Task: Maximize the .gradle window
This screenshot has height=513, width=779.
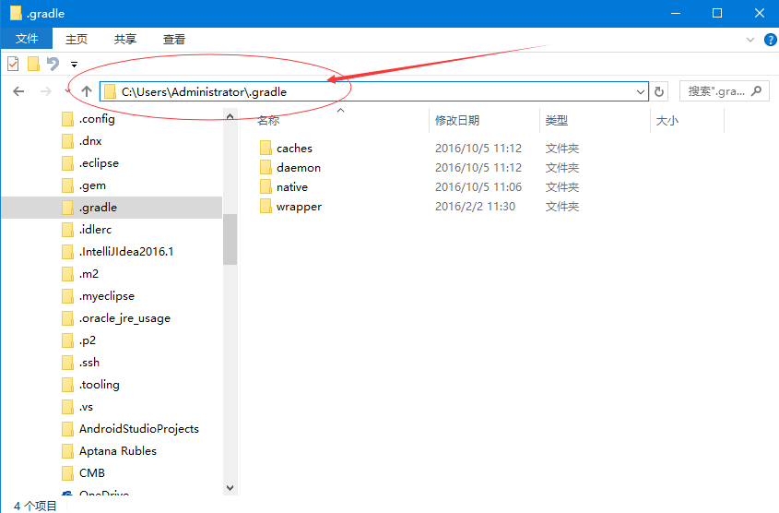Action: (x=717, y=14)
